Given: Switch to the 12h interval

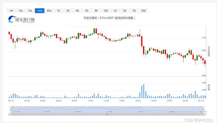Looking at the screenshot, I should (x=106, y=11).
